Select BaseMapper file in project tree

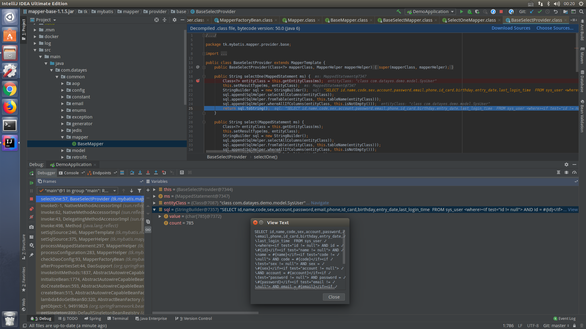tap(90, 144)
